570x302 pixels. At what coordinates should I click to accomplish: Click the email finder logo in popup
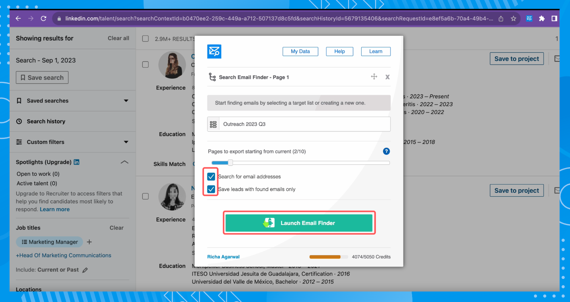(x=214, y=52)
